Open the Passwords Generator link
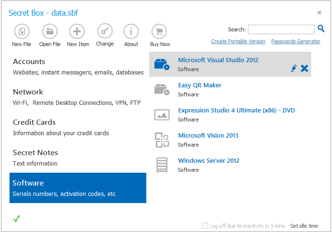 295,41
